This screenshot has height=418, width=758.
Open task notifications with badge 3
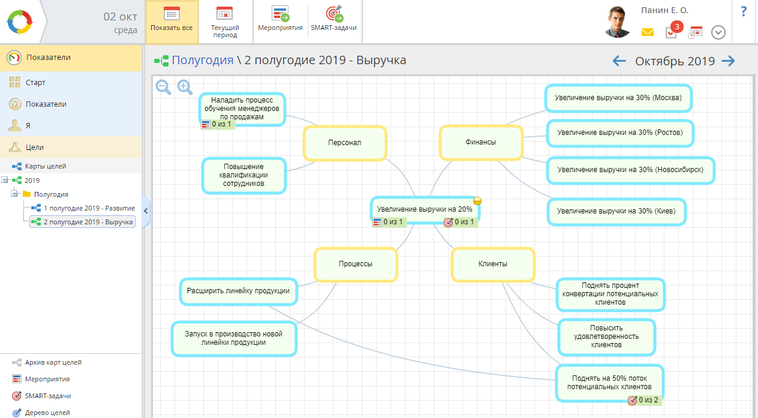pos(671,32)
